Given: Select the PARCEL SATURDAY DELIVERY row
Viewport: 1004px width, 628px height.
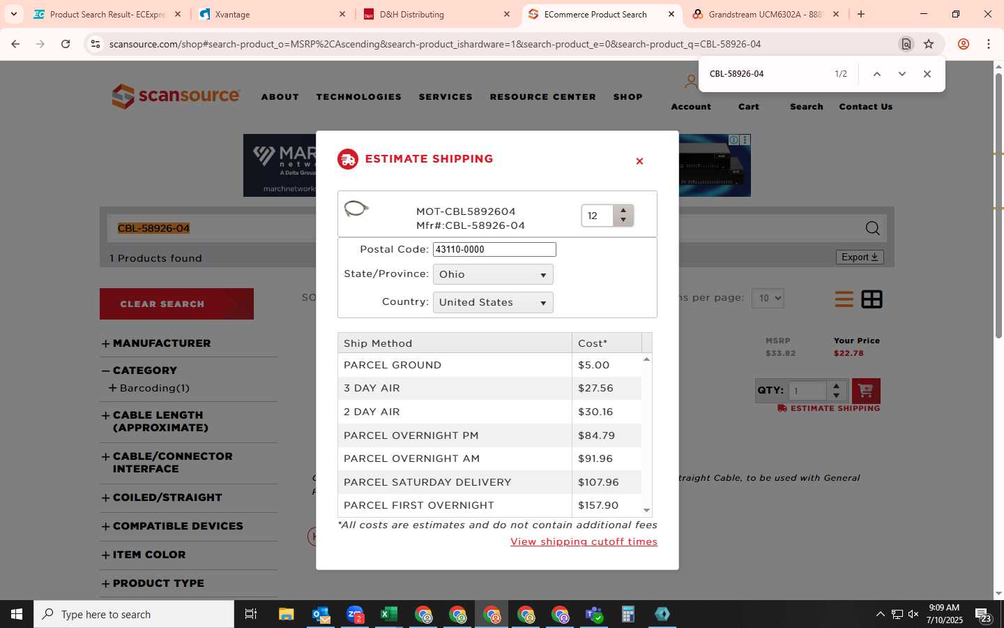Looking at the screenshot, I should click(x=489, y=482).
